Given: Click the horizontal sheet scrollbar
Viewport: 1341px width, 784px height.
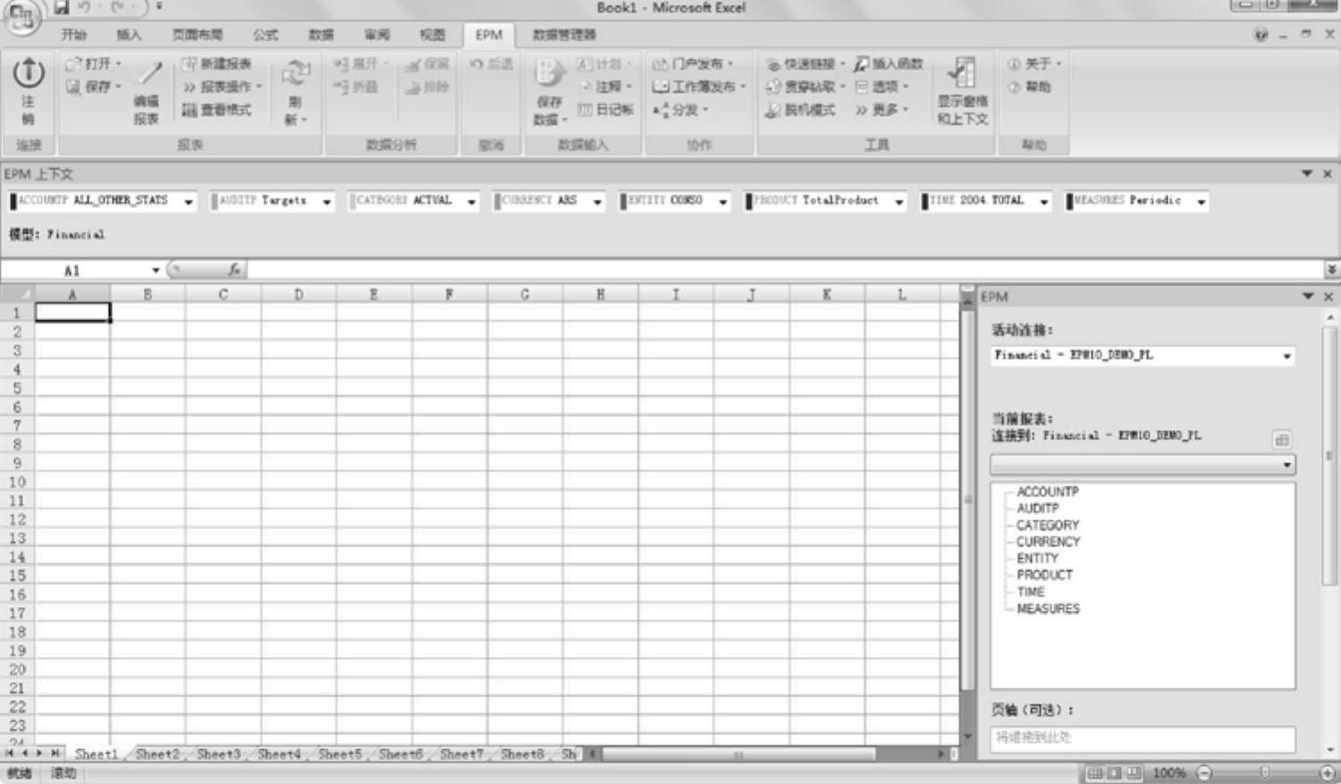Looking at the screenshot, I should 738,754.
